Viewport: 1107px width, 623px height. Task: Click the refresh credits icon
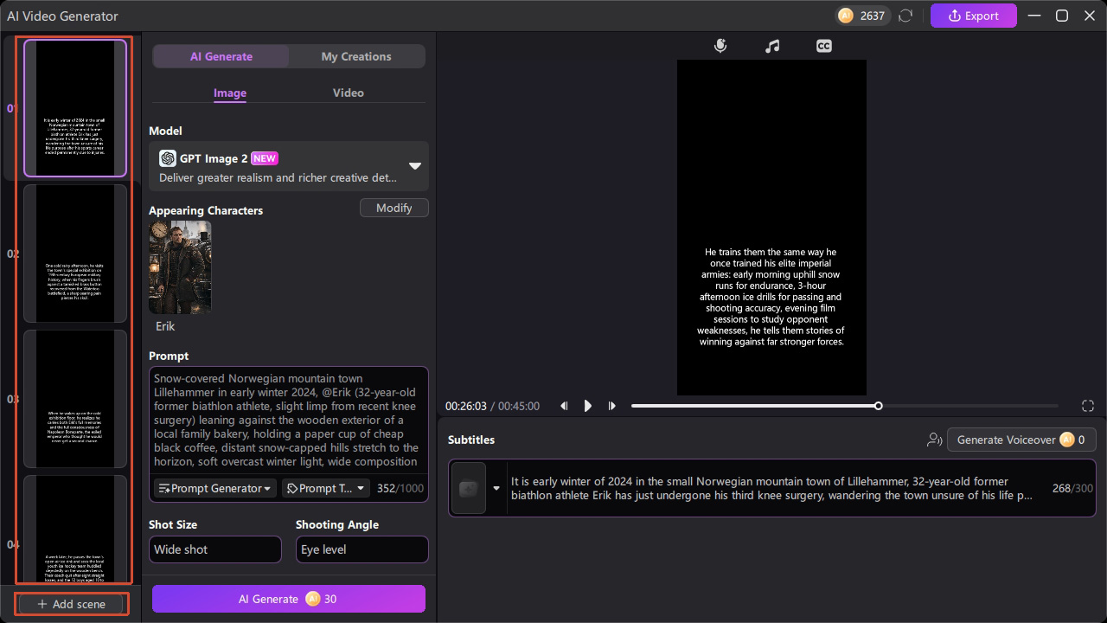[905, 16]
